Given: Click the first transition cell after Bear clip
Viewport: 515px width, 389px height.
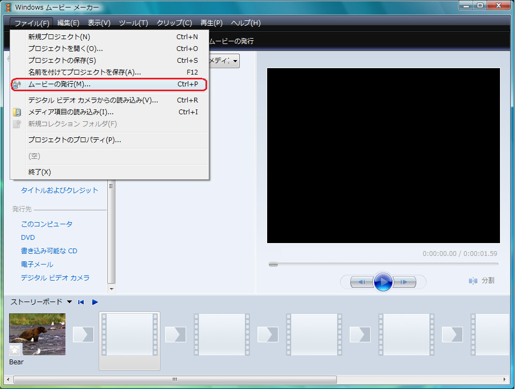Looking at the screenshot, I should [83, 334].
